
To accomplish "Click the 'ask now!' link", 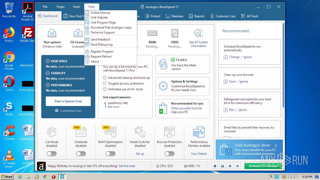I will click(113, 107).
